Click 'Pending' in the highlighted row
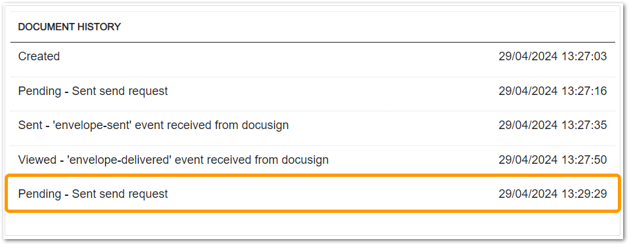629x245 pixels. [x=40, y=194]
